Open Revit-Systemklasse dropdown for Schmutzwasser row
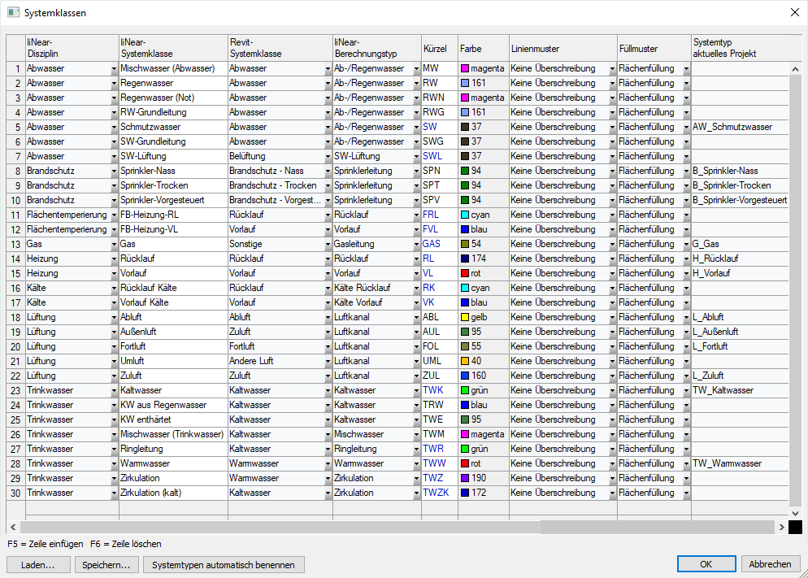This screenshot has height=578, width=808. coord(328,128)
